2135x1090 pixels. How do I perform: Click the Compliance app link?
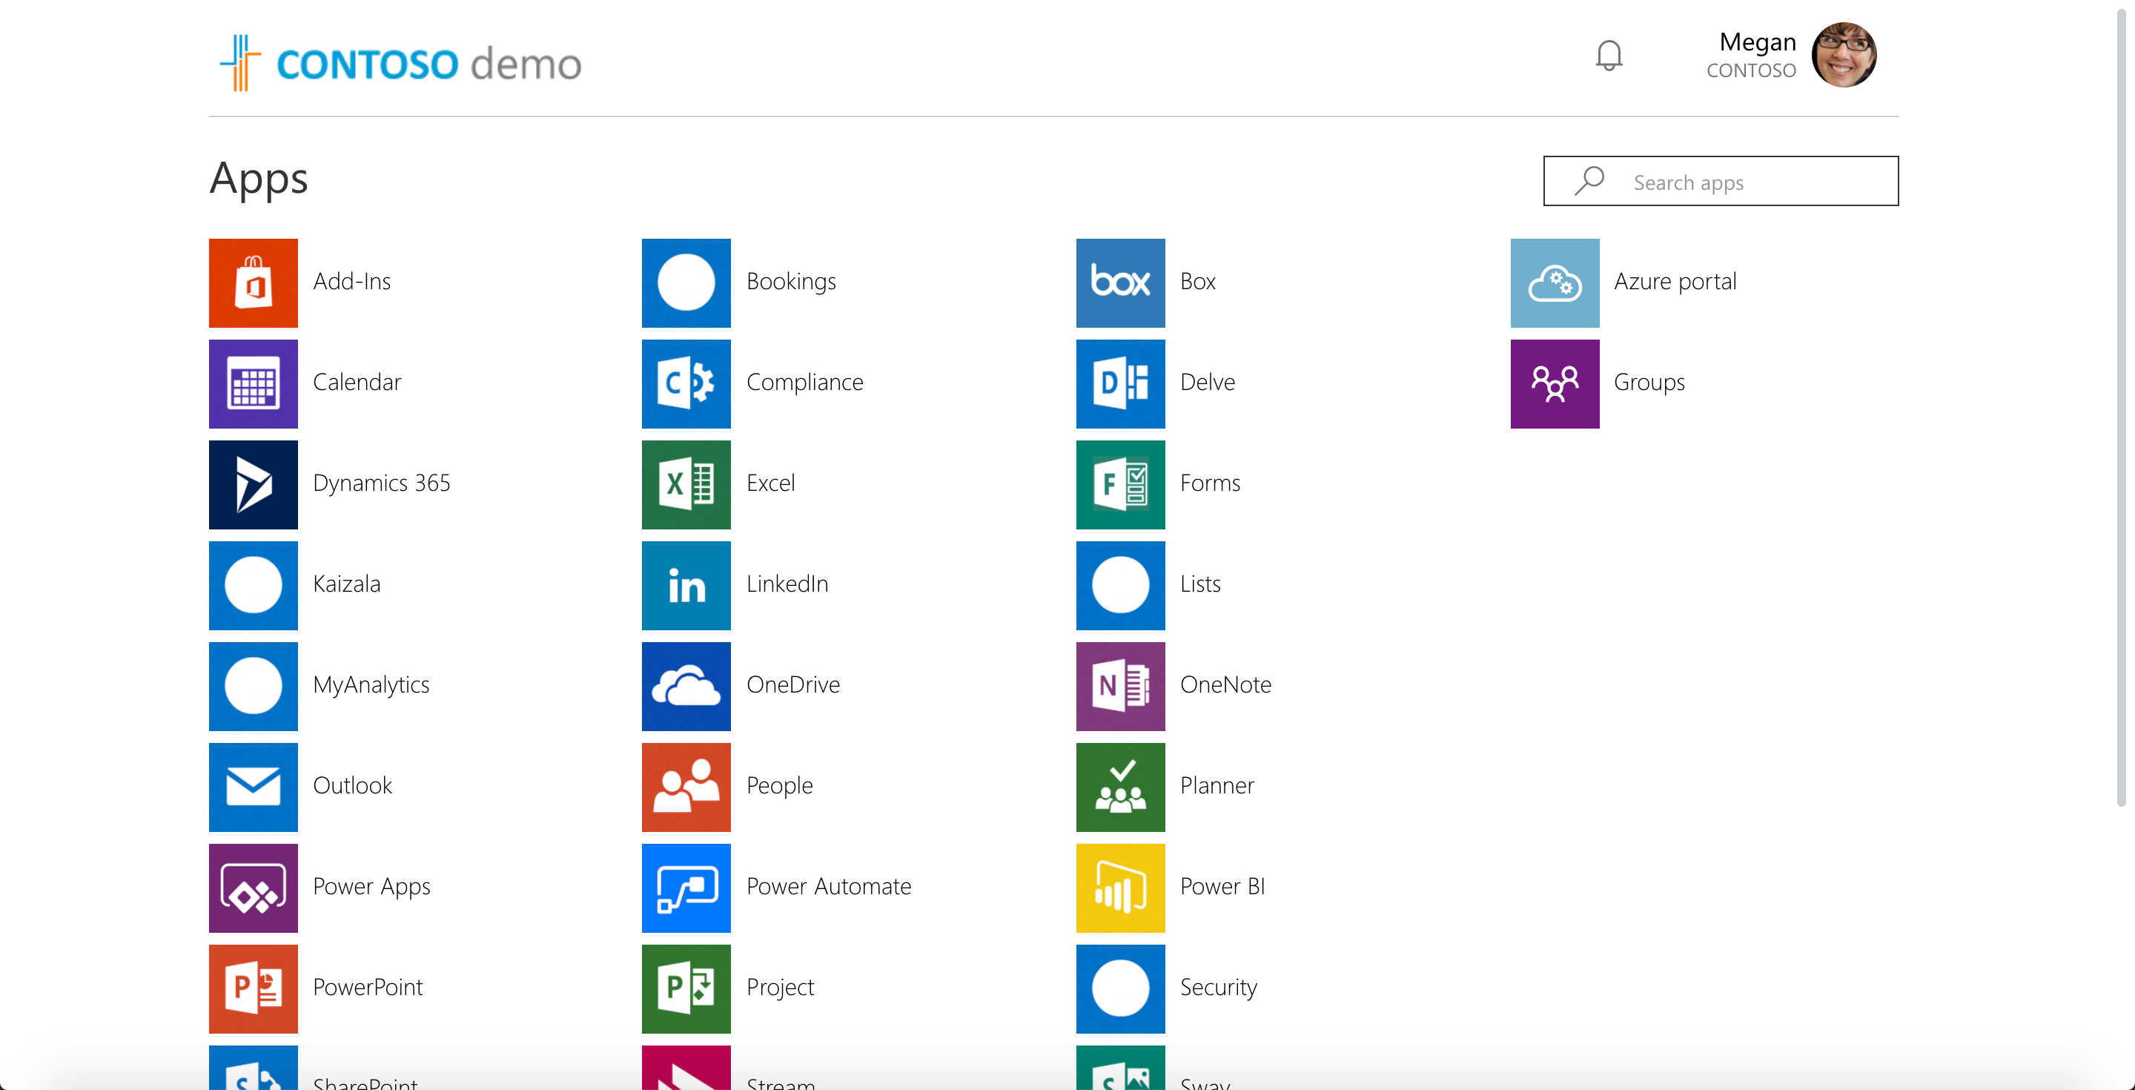coord(804,382)
